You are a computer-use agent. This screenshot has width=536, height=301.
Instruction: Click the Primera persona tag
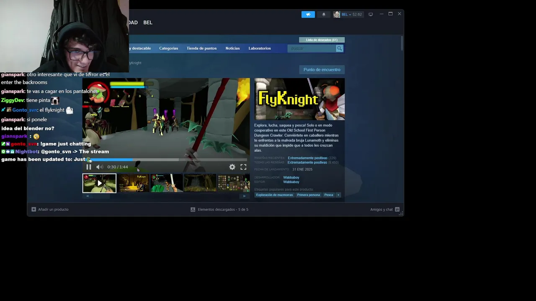309,195
